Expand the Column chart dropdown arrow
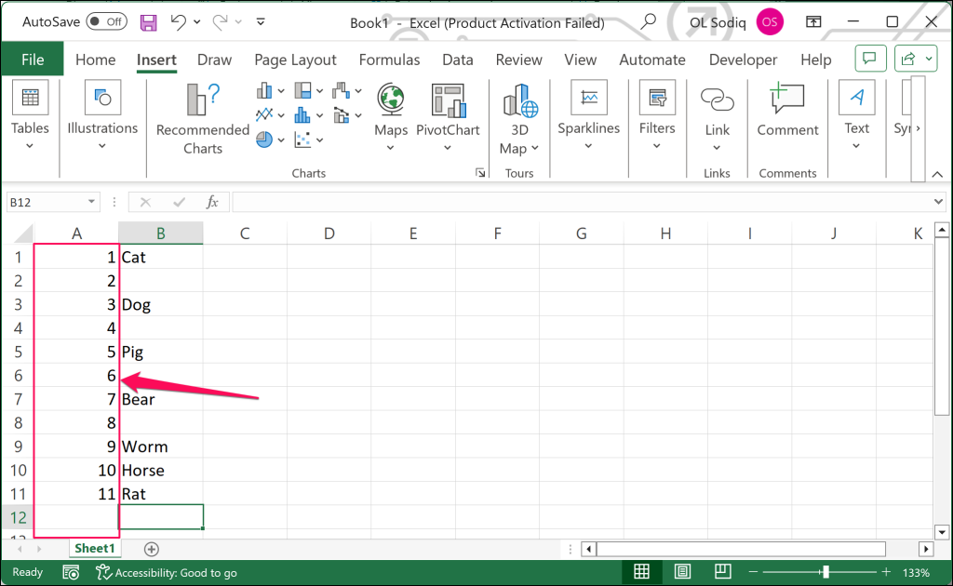Image resolution: width=953 pixels, height=586 pixels. pyautogui.click(x=281, y=91)
